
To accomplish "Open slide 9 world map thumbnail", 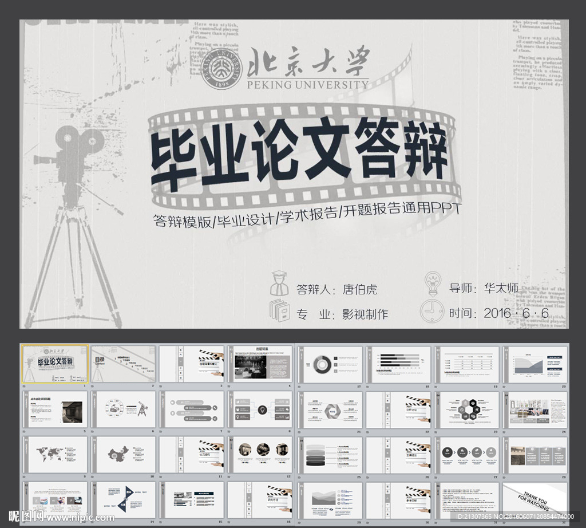I will 55,455.
